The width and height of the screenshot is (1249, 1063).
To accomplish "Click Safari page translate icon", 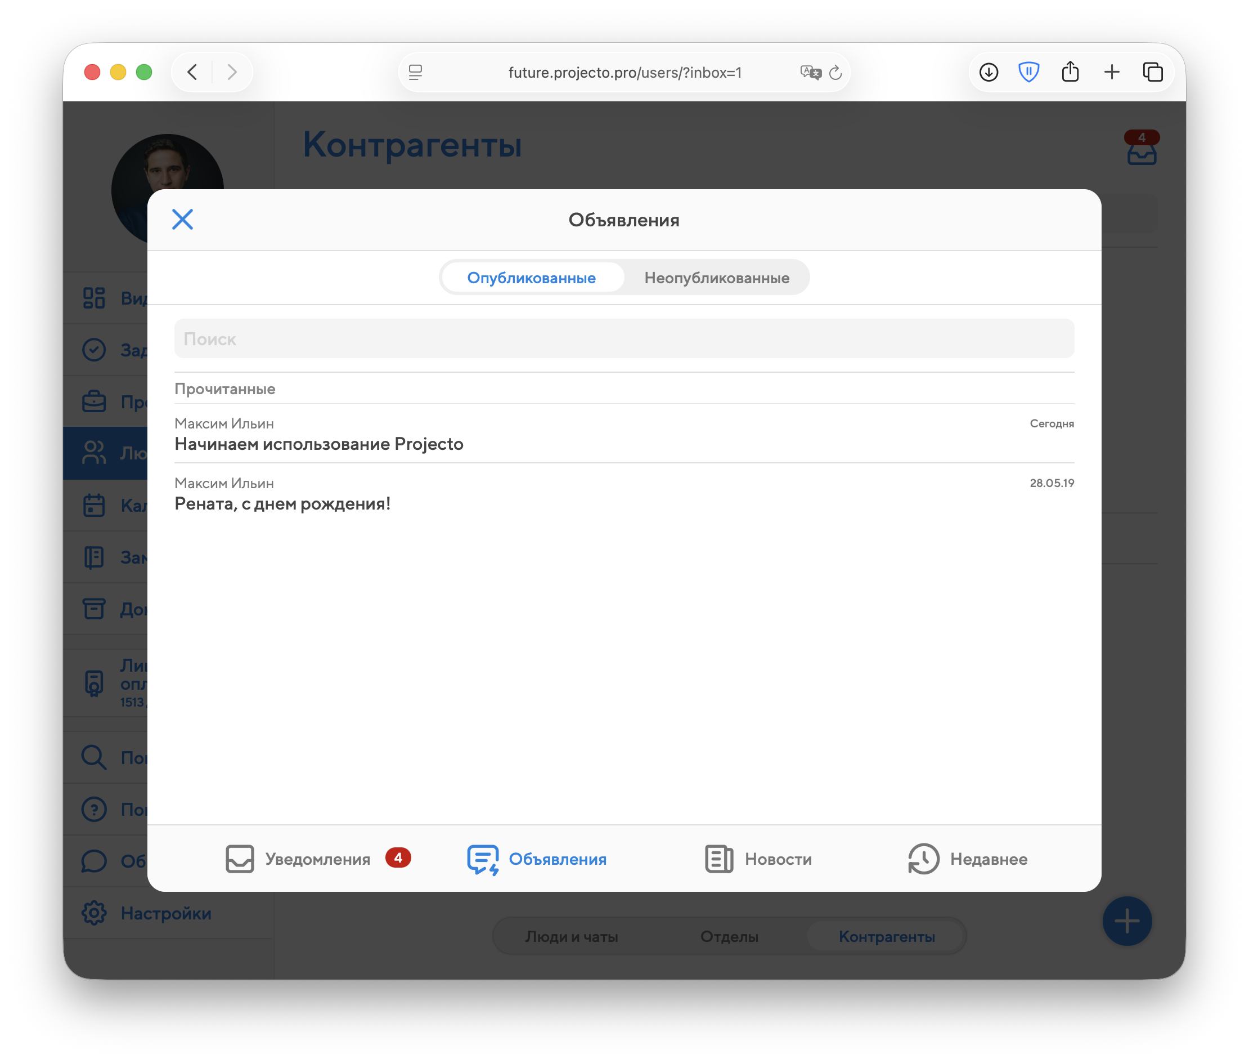I will tap(810, 73).
